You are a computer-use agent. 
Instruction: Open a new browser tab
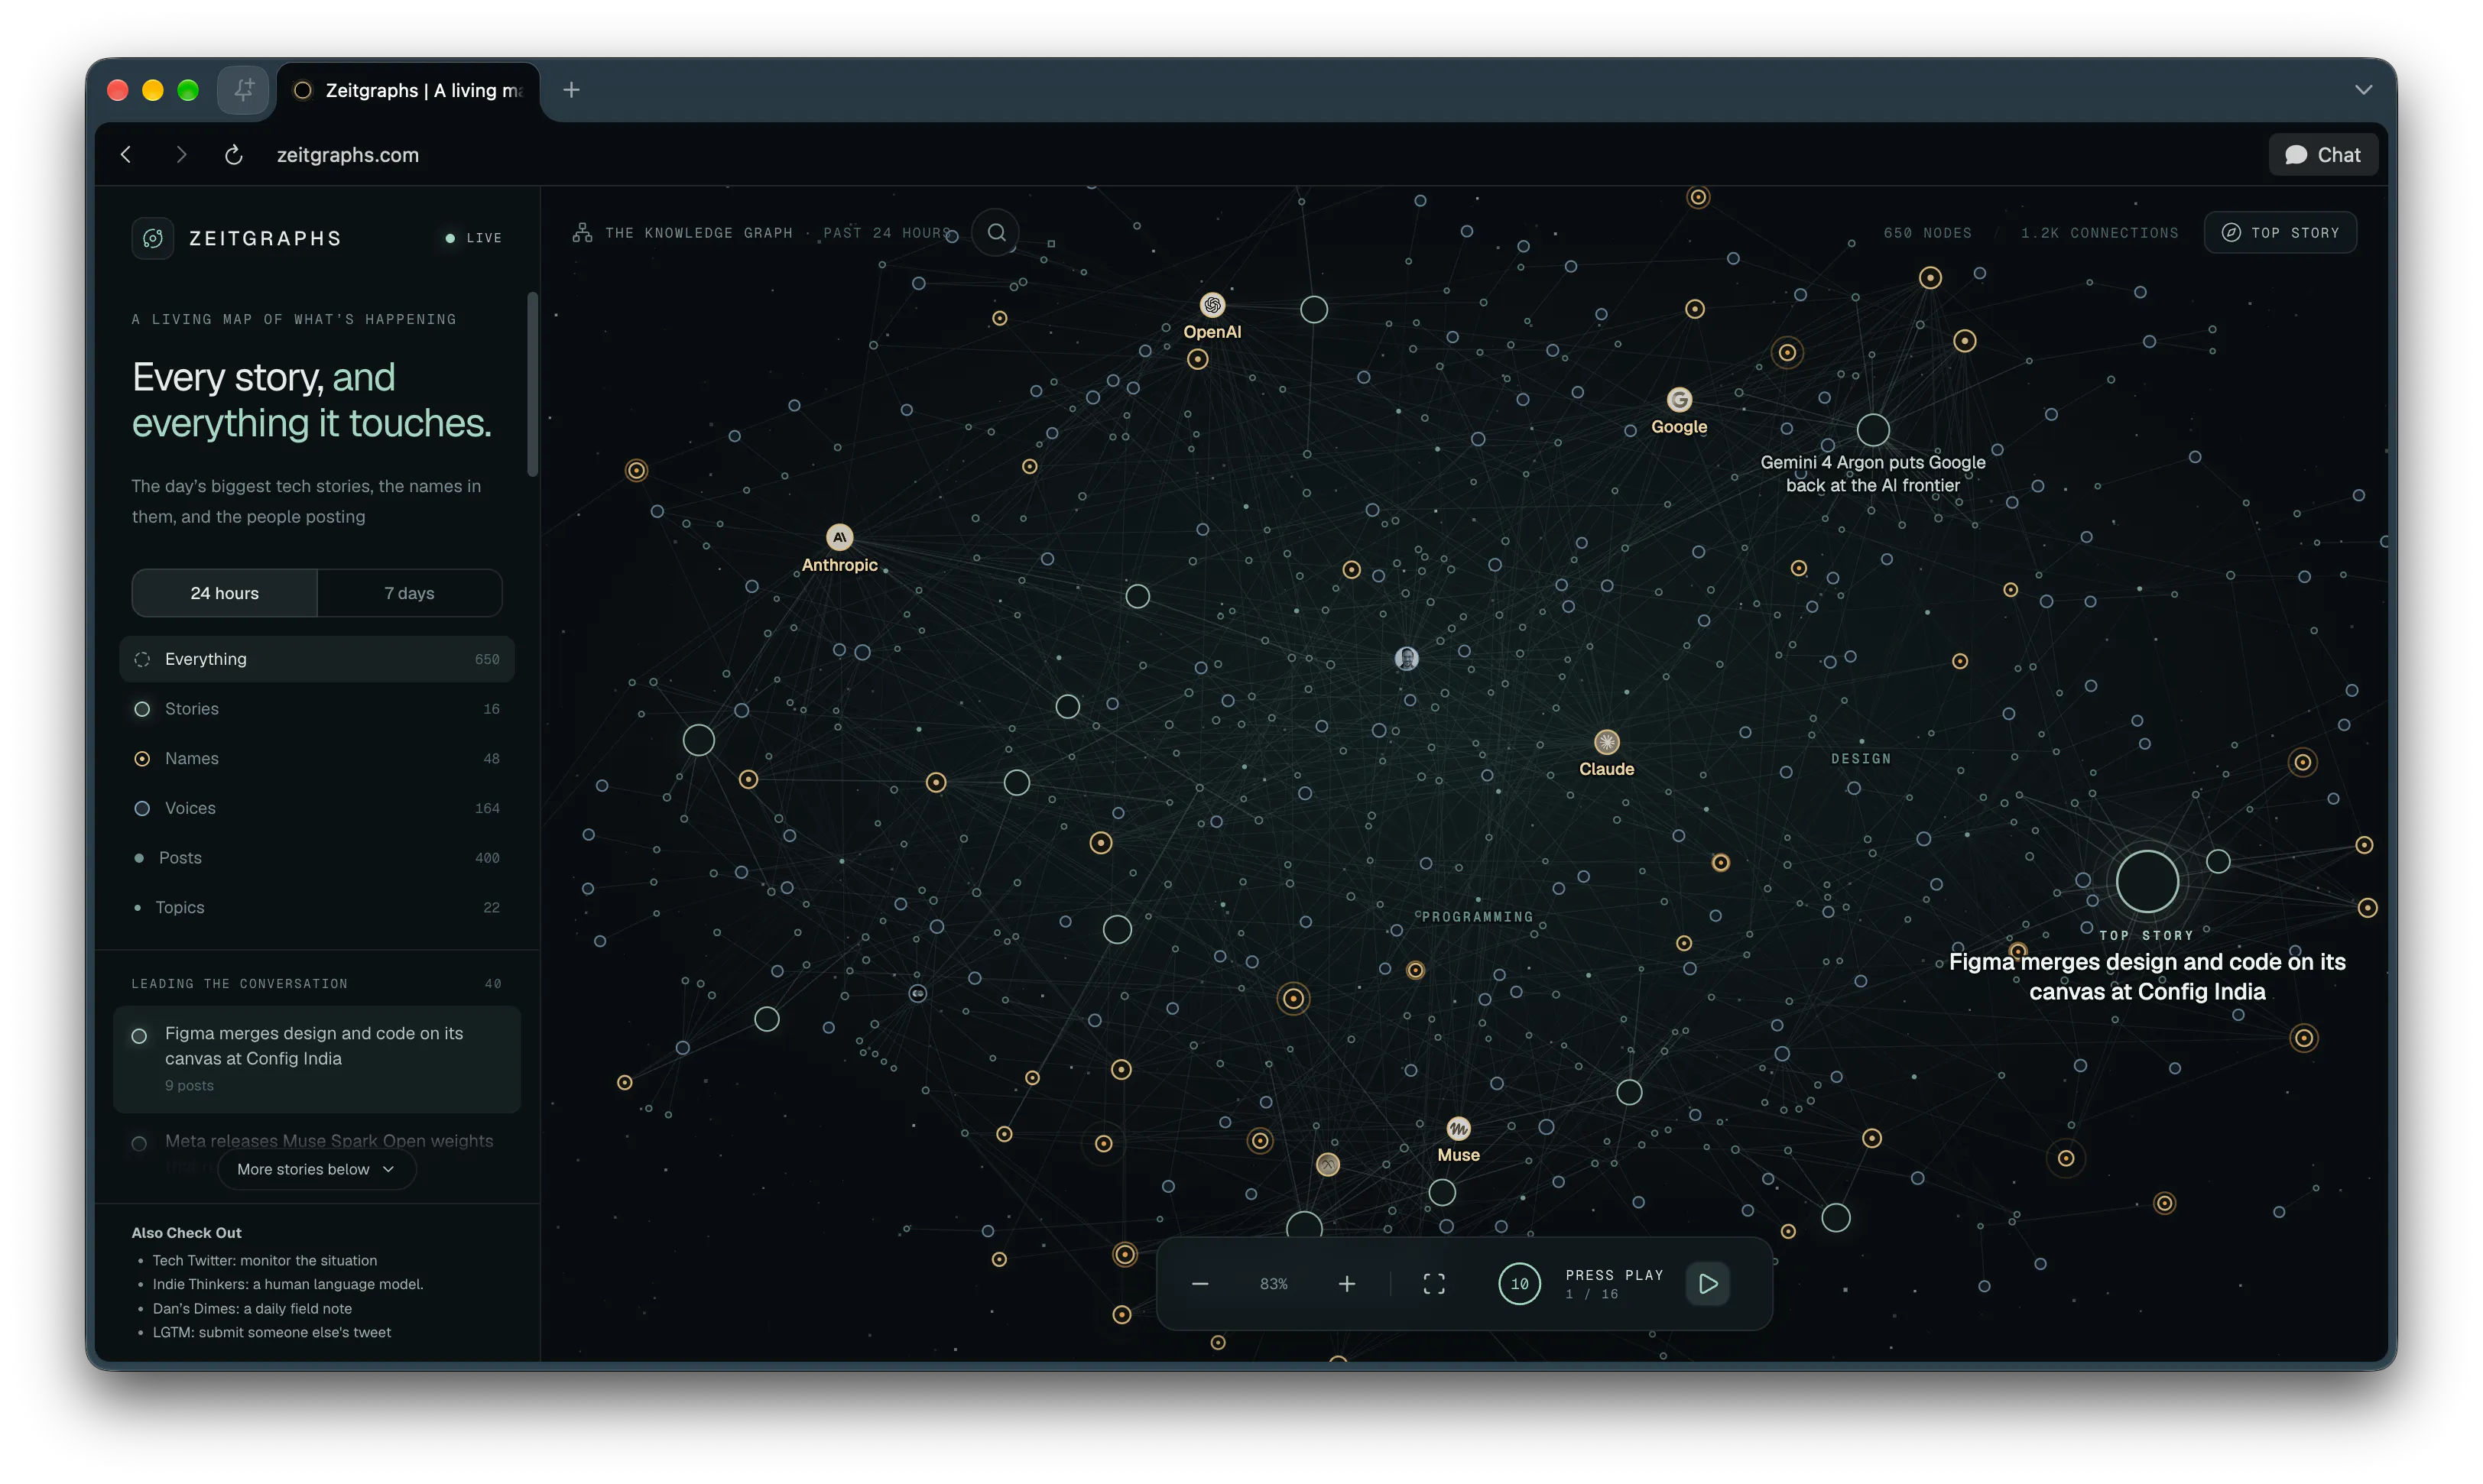(571, 90)
